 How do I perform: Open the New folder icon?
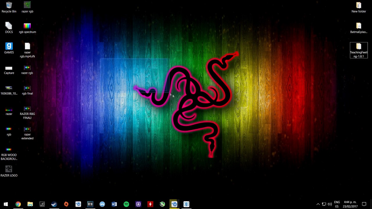click(359, 8)
